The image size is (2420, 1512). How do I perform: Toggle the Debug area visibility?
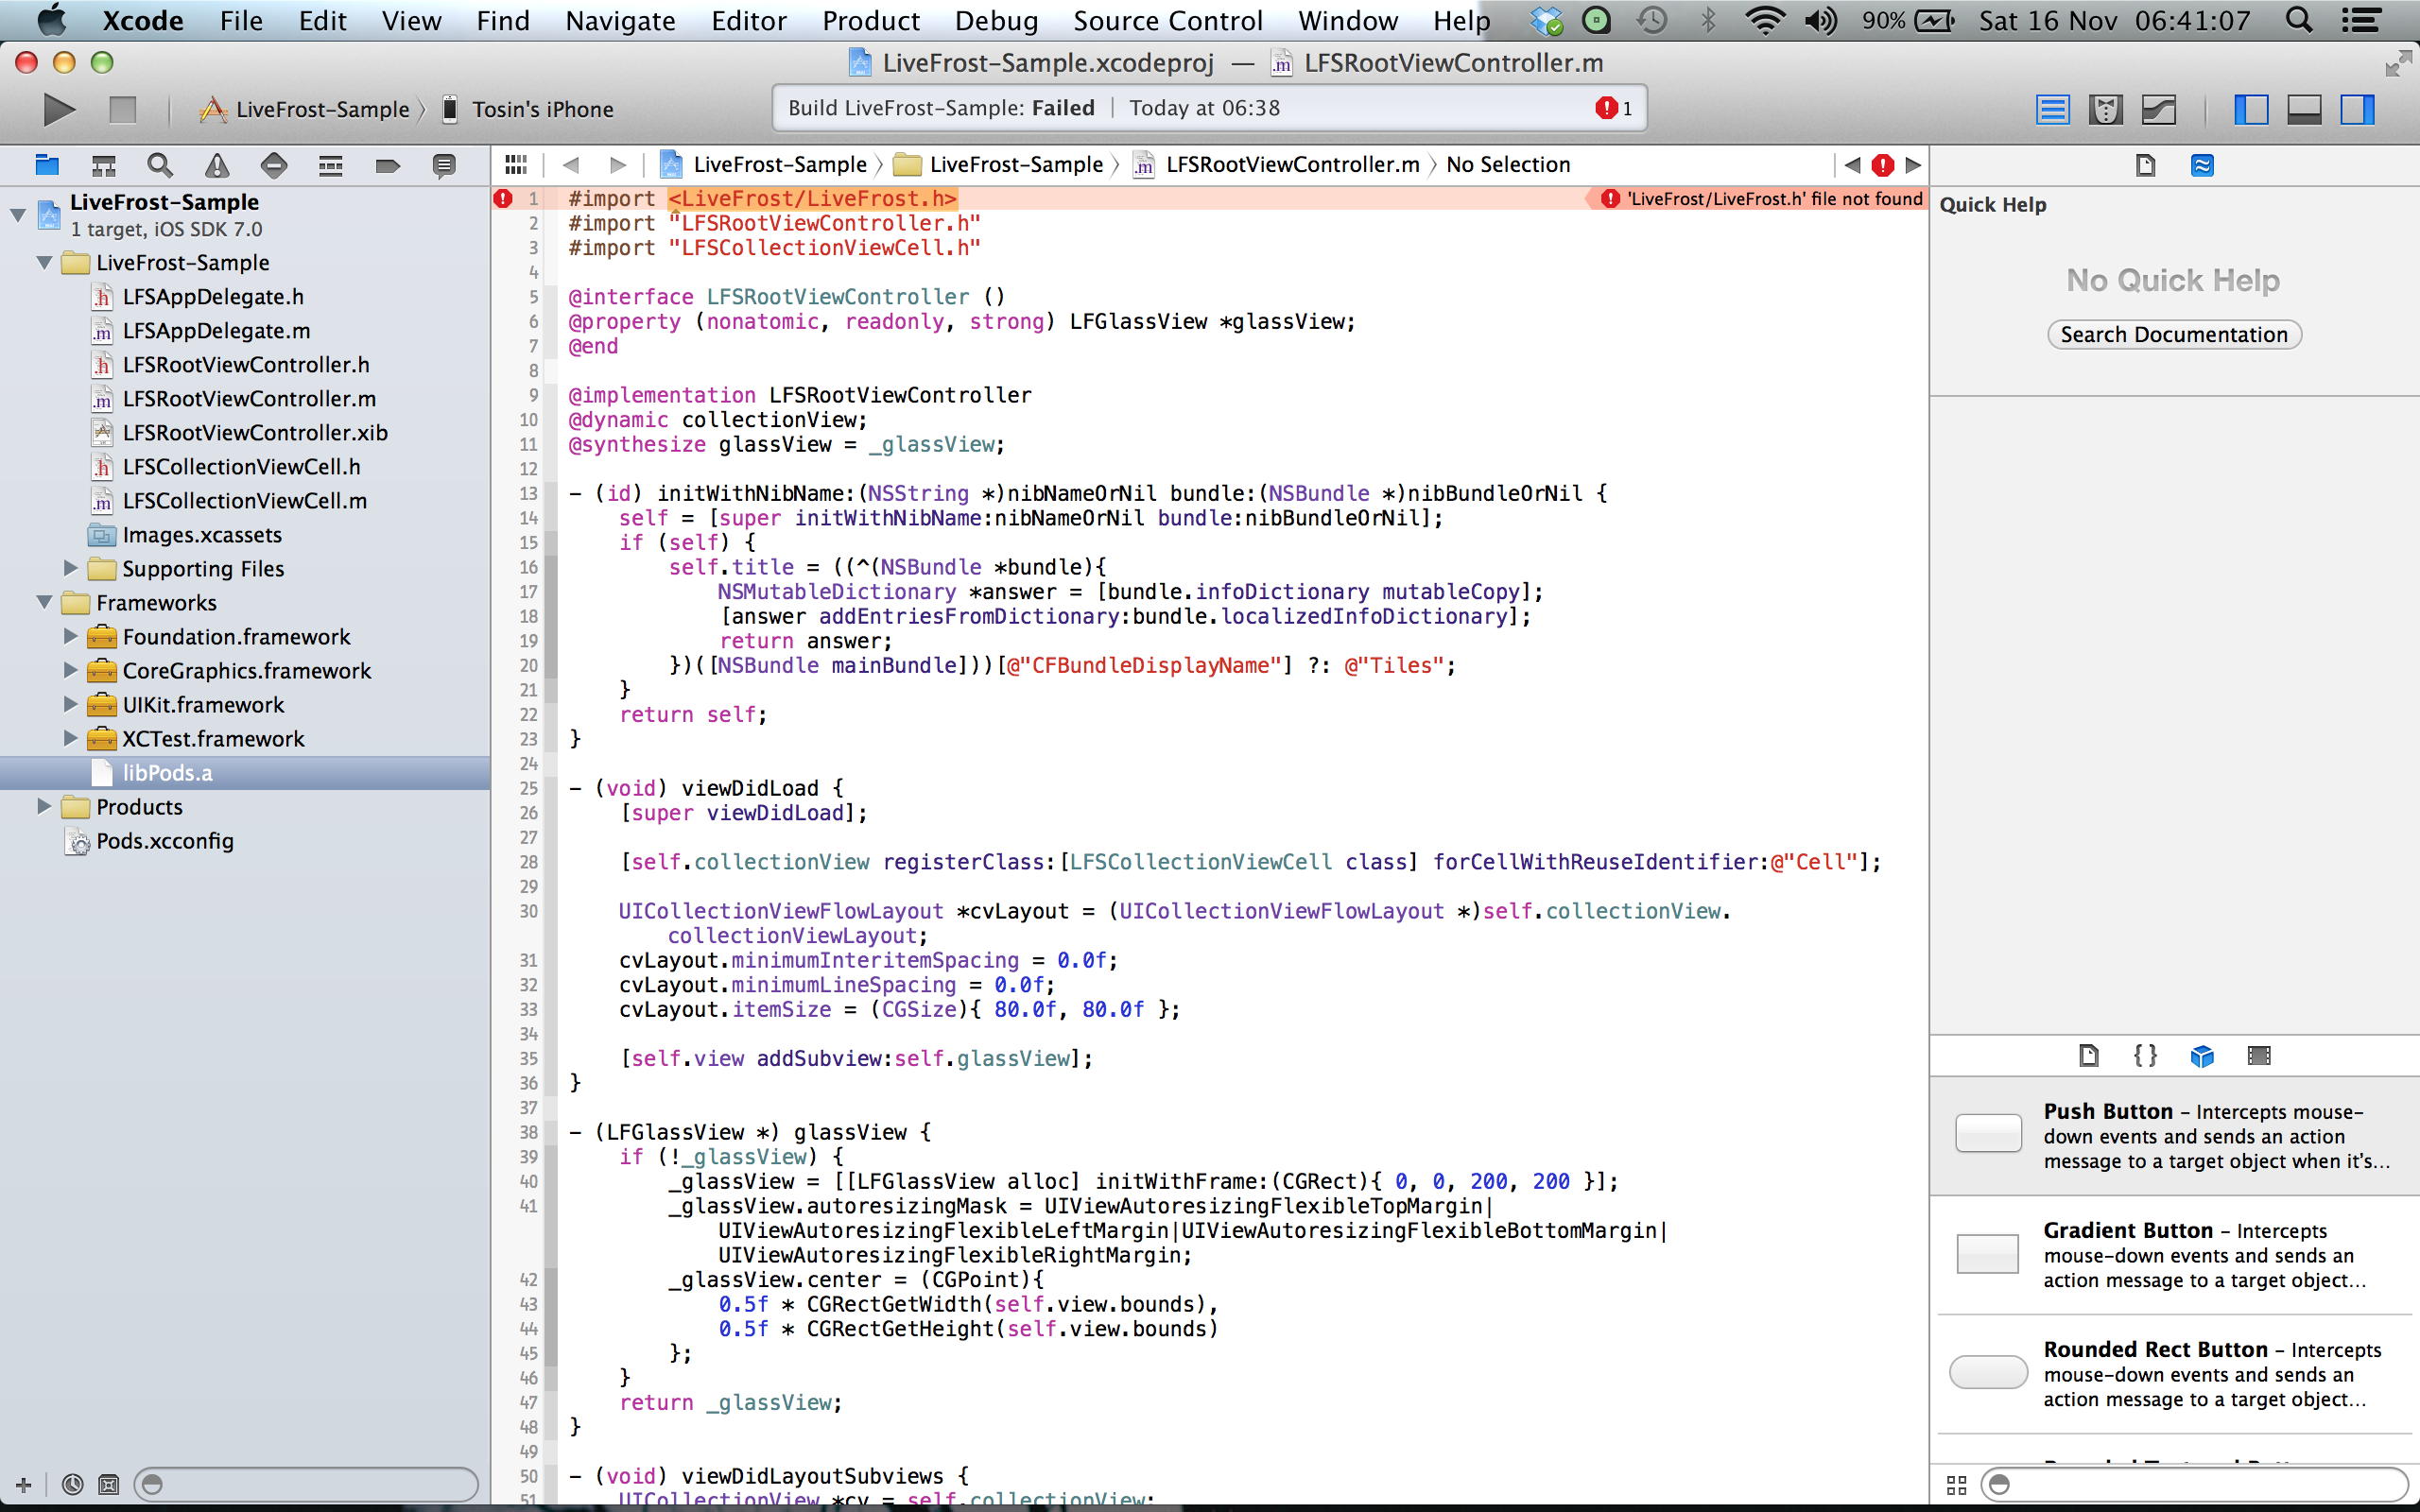coord(2304,109)
